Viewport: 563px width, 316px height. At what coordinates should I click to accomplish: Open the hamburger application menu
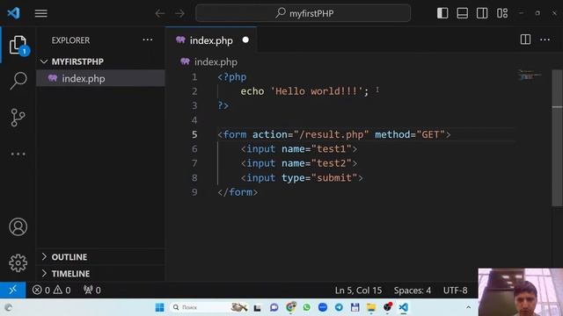point(41,13)
